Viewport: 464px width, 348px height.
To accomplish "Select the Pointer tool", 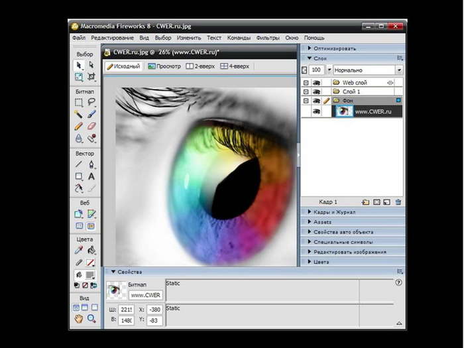I will pyautogui.click(x=78, y=65).
